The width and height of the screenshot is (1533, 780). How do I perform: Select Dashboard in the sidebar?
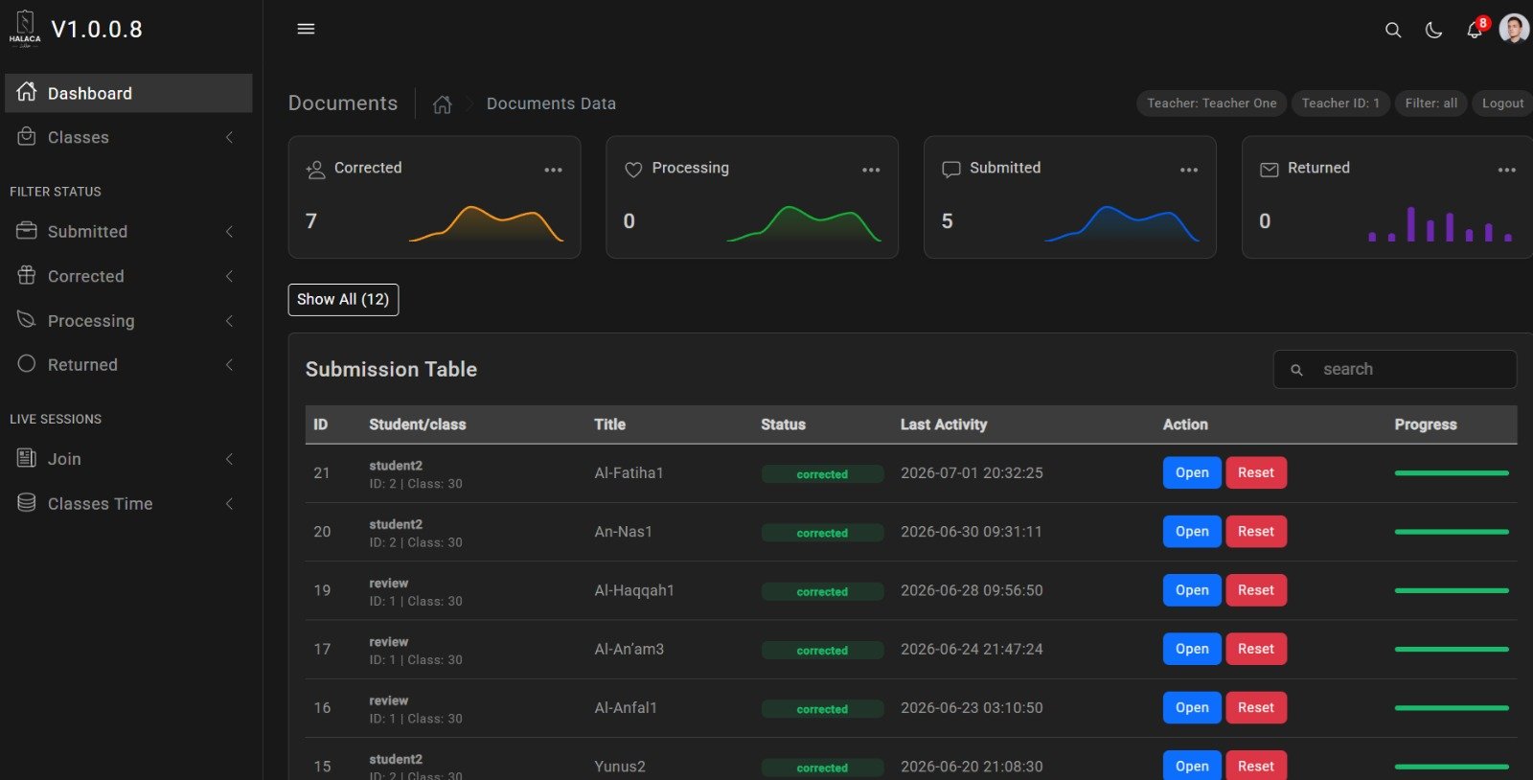128,93
